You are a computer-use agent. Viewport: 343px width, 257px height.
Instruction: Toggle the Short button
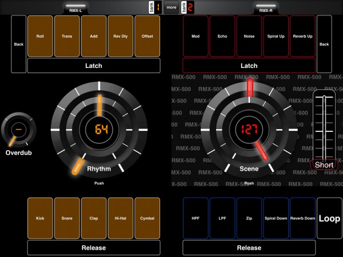[324, 165]
